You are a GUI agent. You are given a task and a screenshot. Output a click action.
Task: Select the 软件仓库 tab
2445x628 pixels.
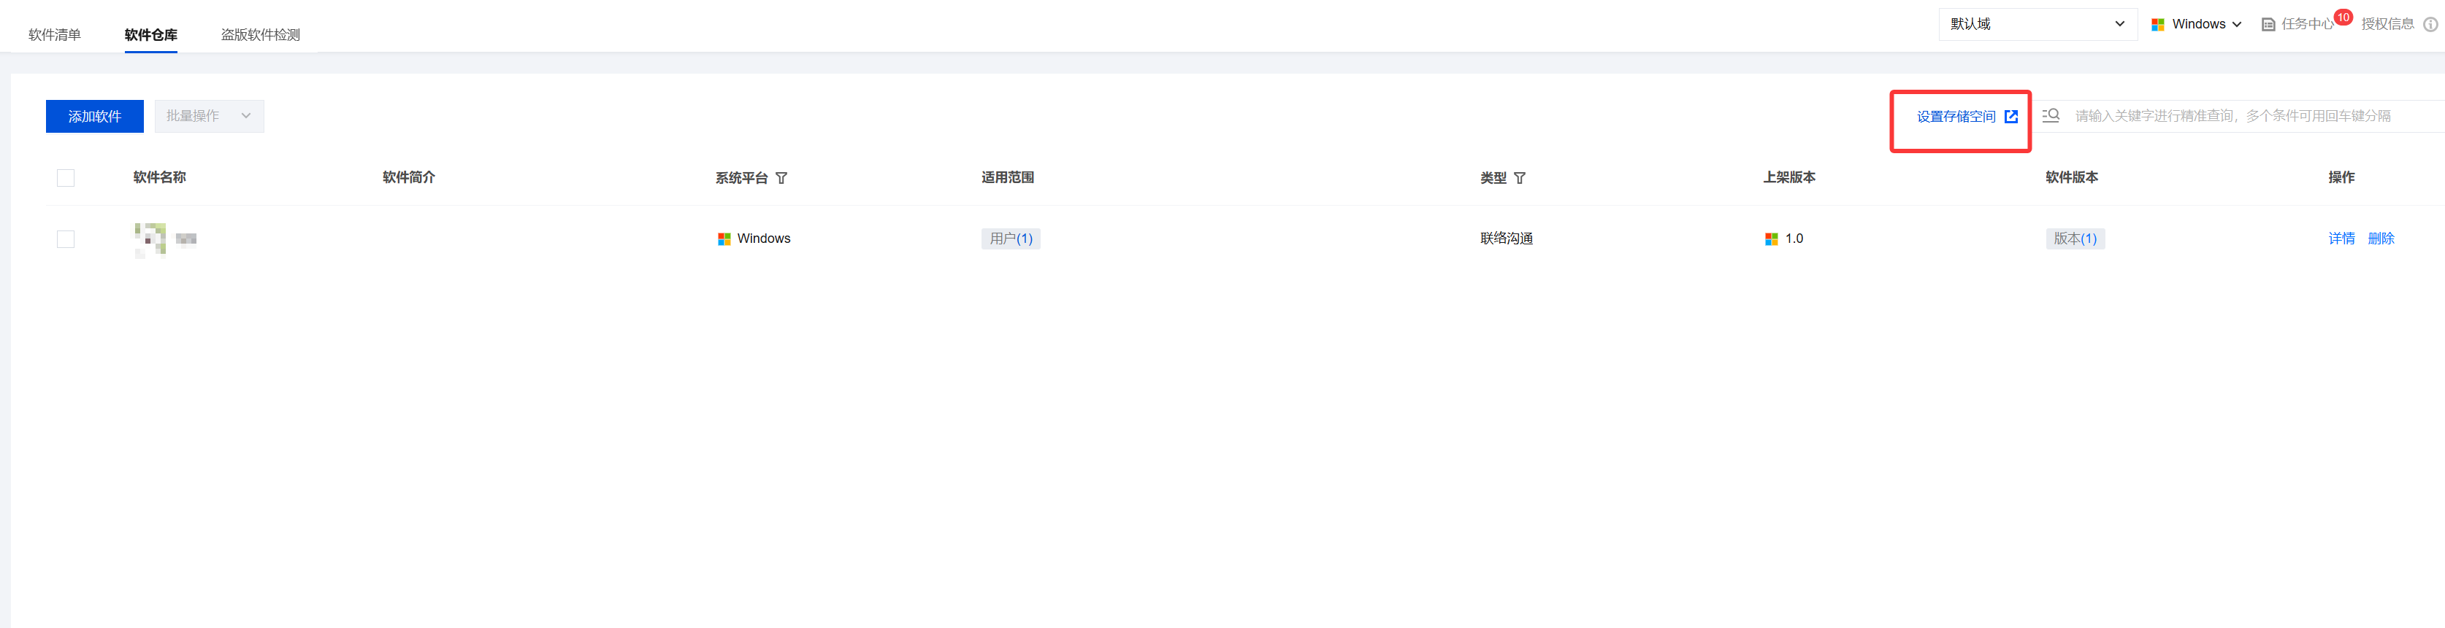pyautogui.click(x=151, y=35)
